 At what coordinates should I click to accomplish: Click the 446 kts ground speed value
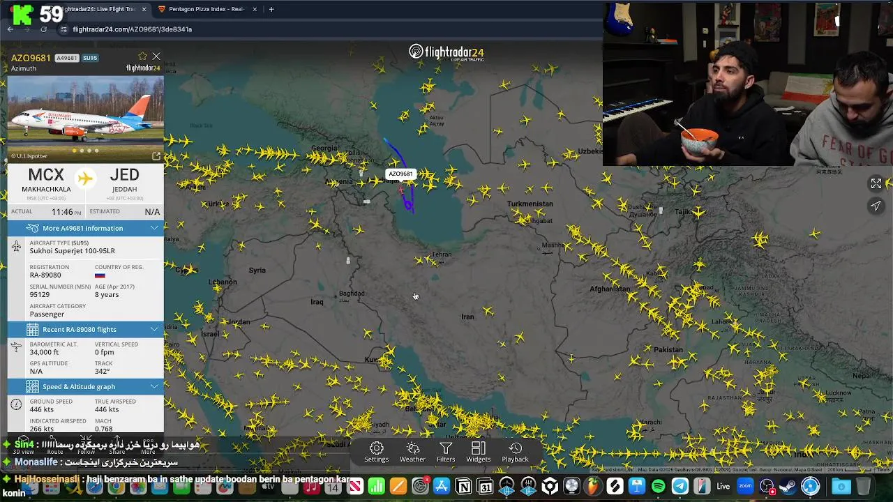(41, 409)
